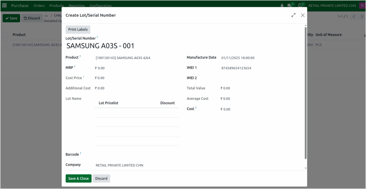Open the activities clock icon
The width and height of the screenshot is (366, 189).
tap(300, 6)
